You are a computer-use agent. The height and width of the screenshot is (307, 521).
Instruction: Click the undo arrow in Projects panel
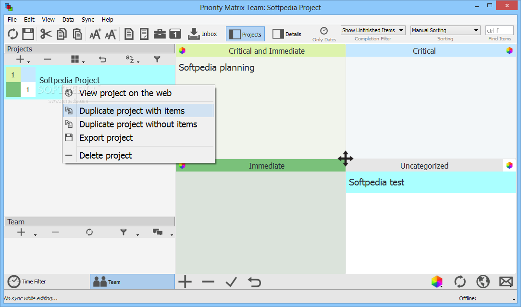pyautogui.click(x=102, y=60)
